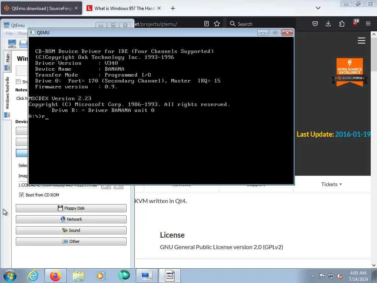Open Windows Explorer folder from taskbar
The image size is (377, 283).
tap(78, 276)
